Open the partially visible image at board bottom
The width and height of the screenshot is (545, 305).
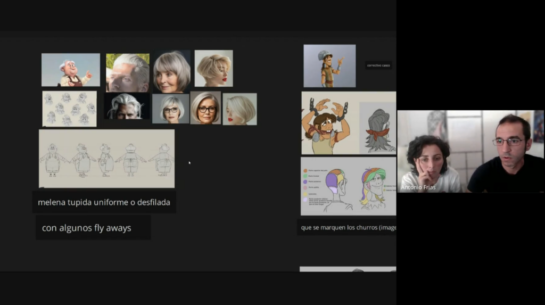pos(348,269)
